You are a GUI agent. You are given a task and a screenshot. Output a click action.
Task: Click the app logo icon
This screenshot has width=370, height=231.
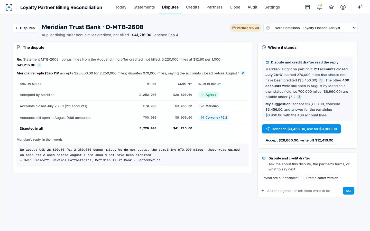pos(9,7)
